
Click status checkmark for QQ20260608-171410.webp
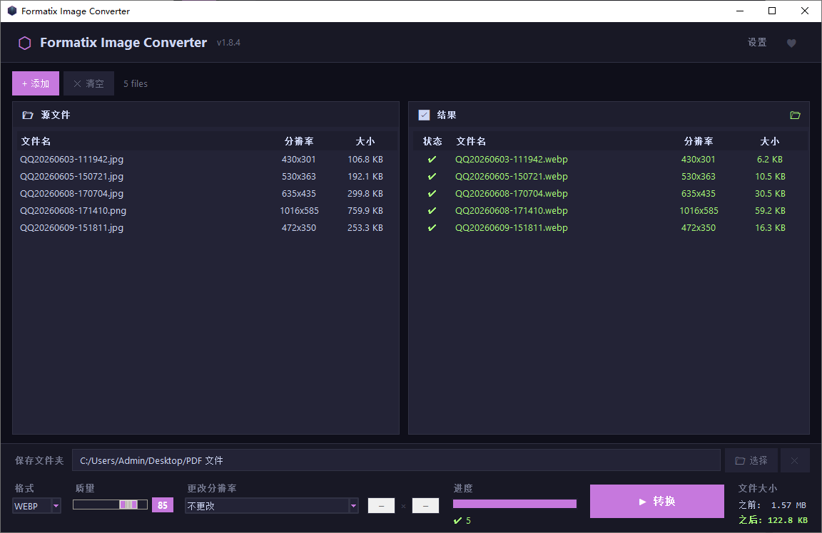click(x=432, y=210)
